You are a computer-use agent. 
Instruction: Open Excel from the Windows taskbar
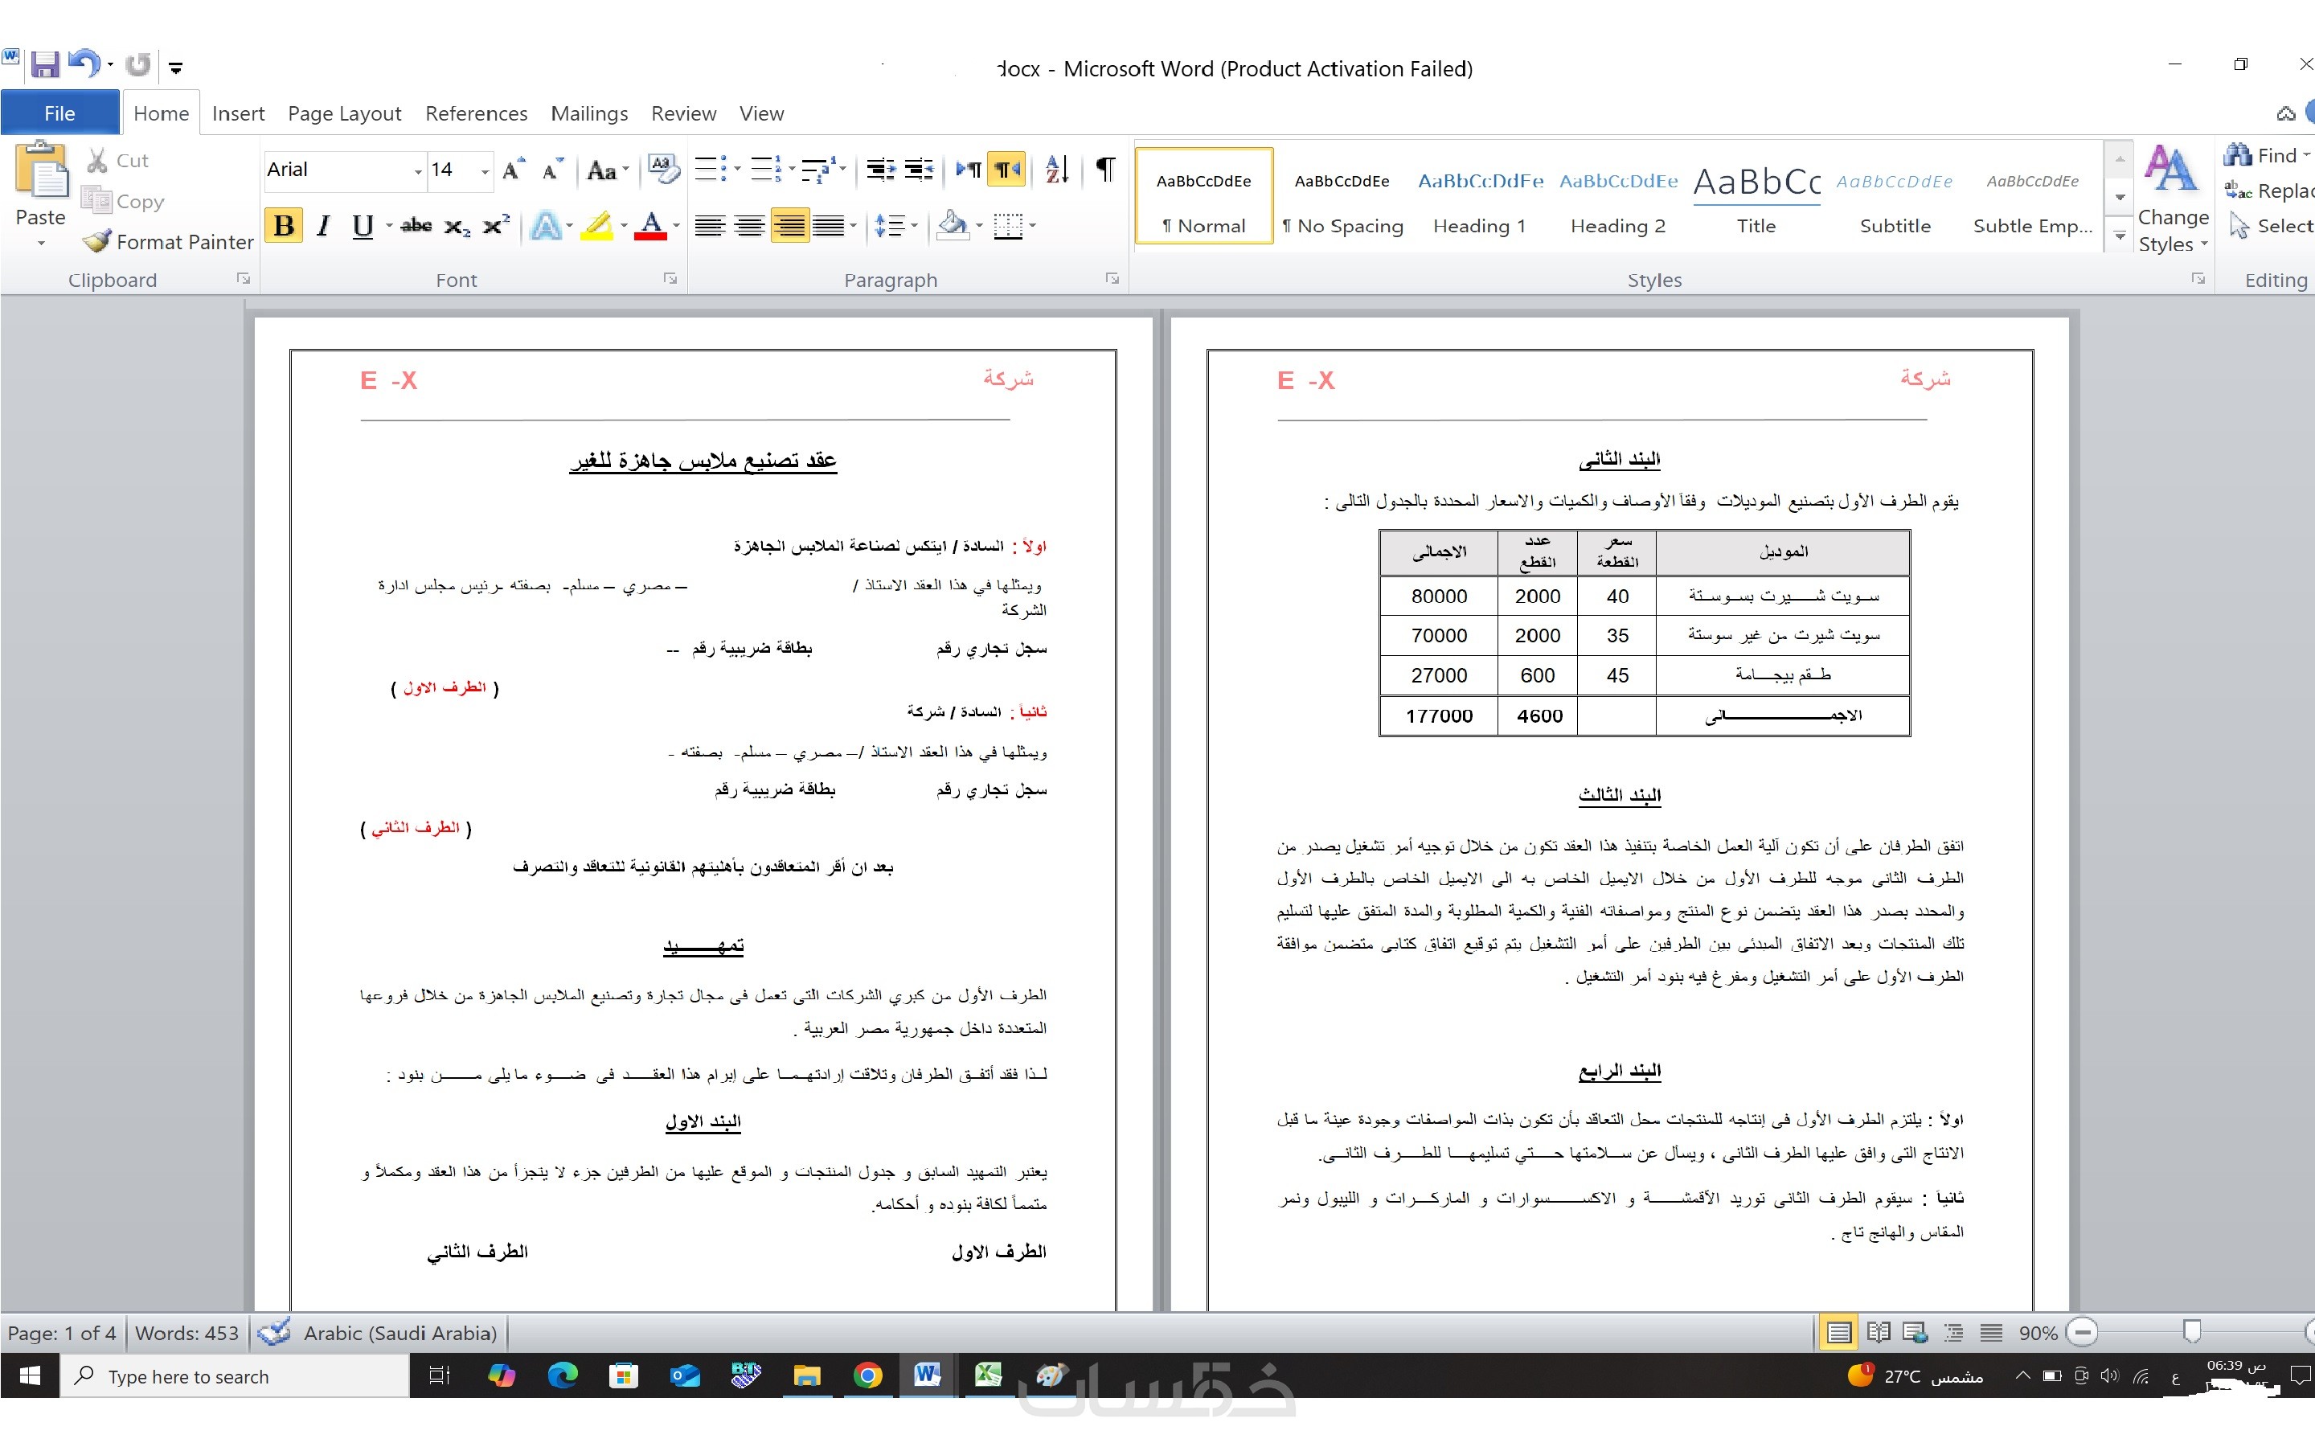[987, 1375]
